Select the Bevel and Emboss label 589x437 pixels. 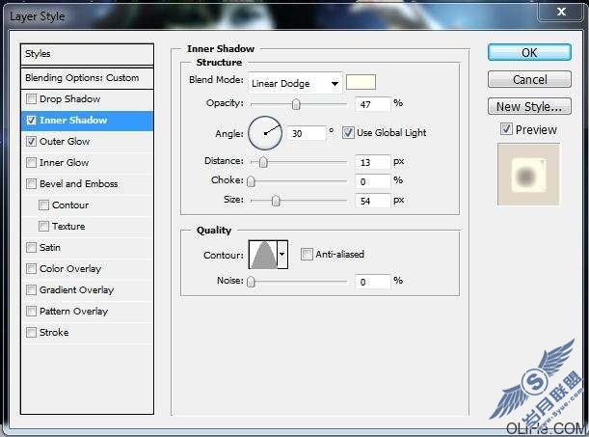pos(79,183)
